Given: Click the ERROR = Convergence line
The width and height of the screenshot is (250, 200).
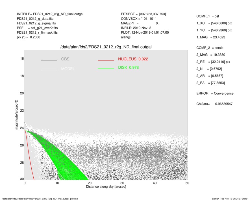Looking at the screenshot, I should tap(215, 94).
